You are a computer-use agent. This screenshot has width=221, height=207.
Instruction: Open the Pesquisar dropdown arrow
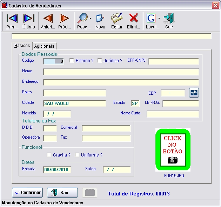(x=91, y=18)
